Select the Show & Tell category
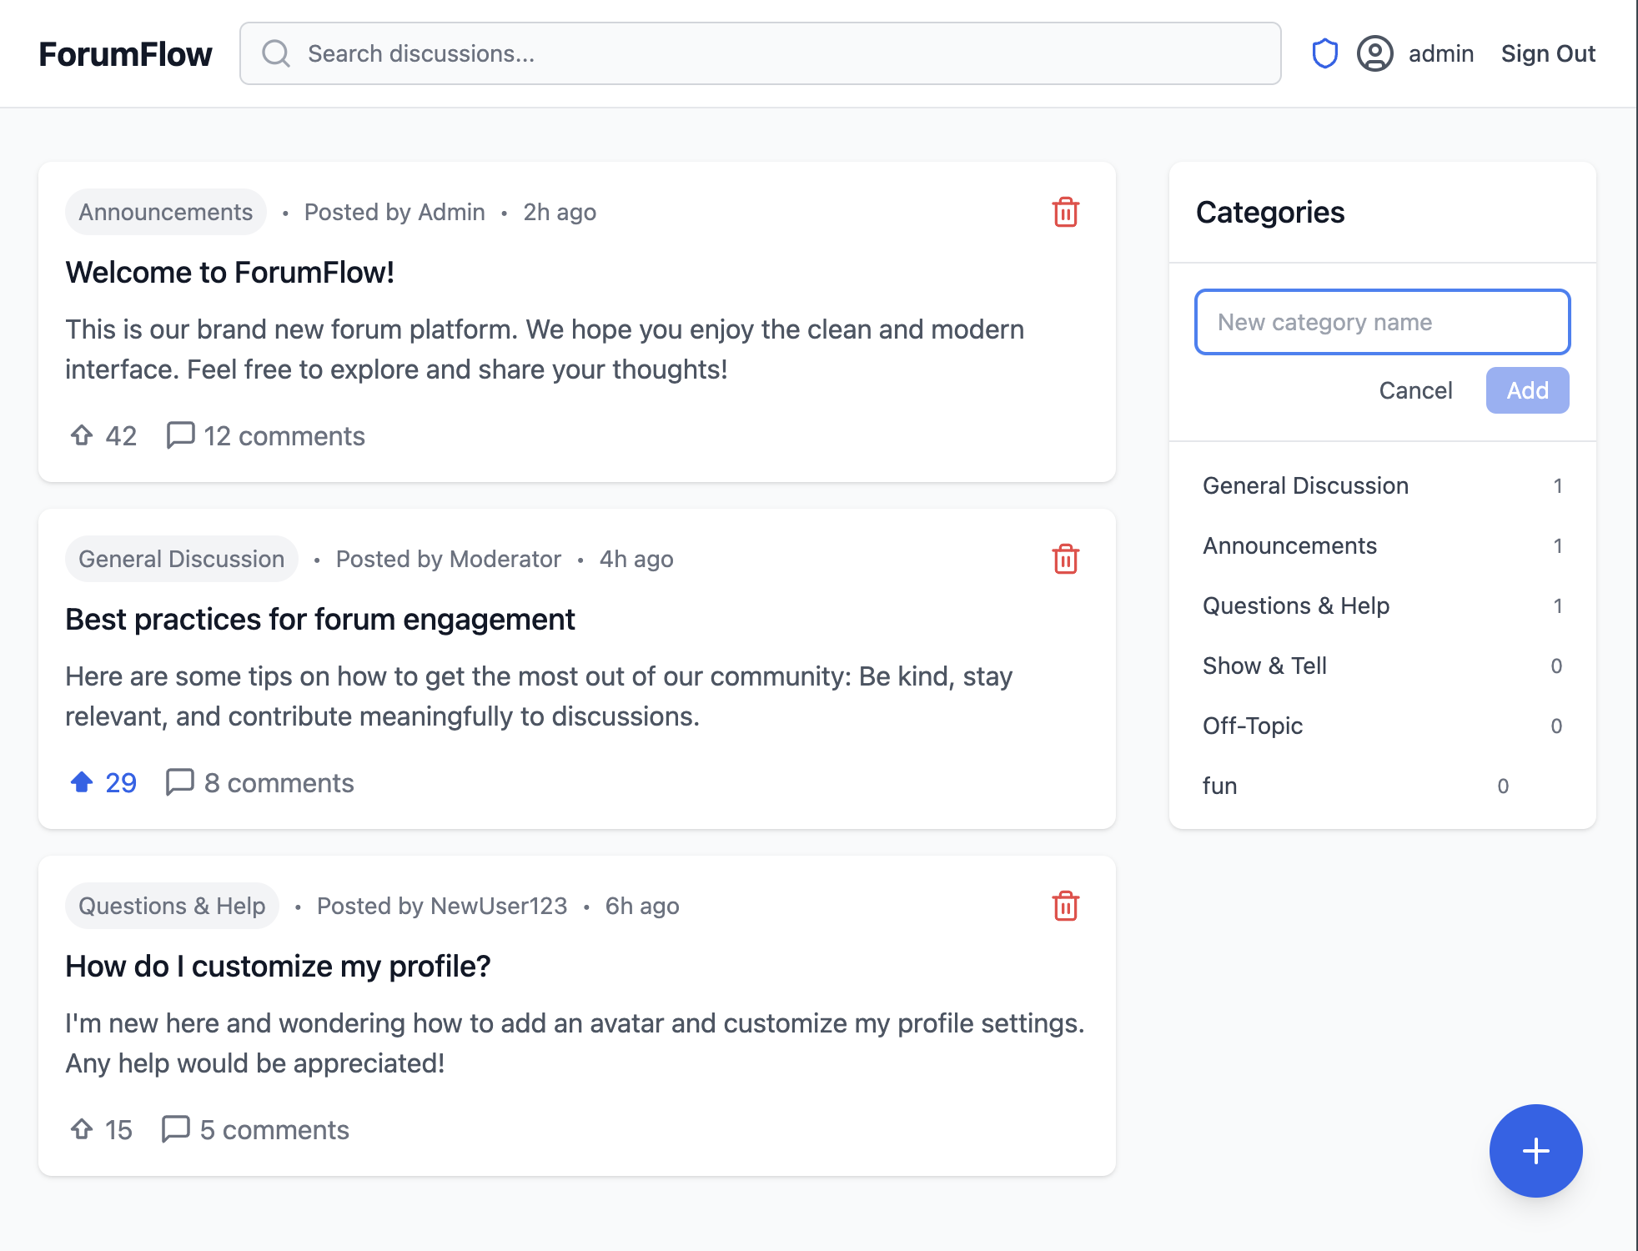Screen dimensions: 1638x1251 click(x=1382, y=666)
